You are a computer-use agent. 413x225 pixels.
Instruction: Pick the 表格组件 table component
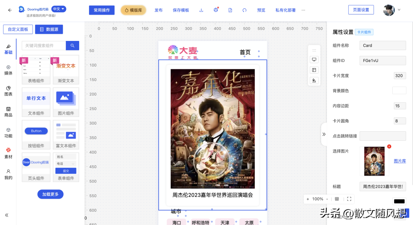pos(36,70)
